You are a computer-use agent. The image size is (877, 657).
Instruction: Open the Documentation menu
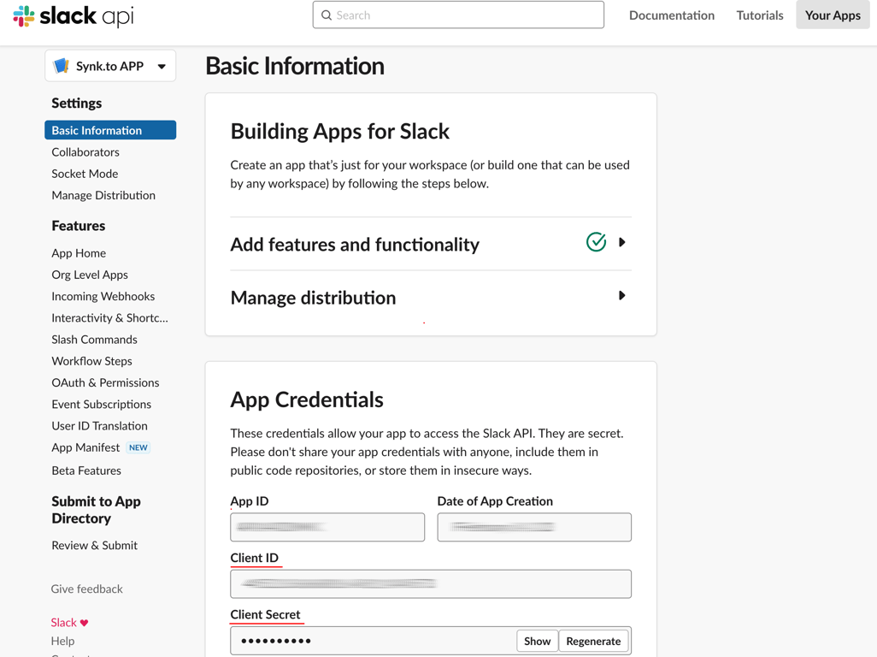click(x=671, y=15)
